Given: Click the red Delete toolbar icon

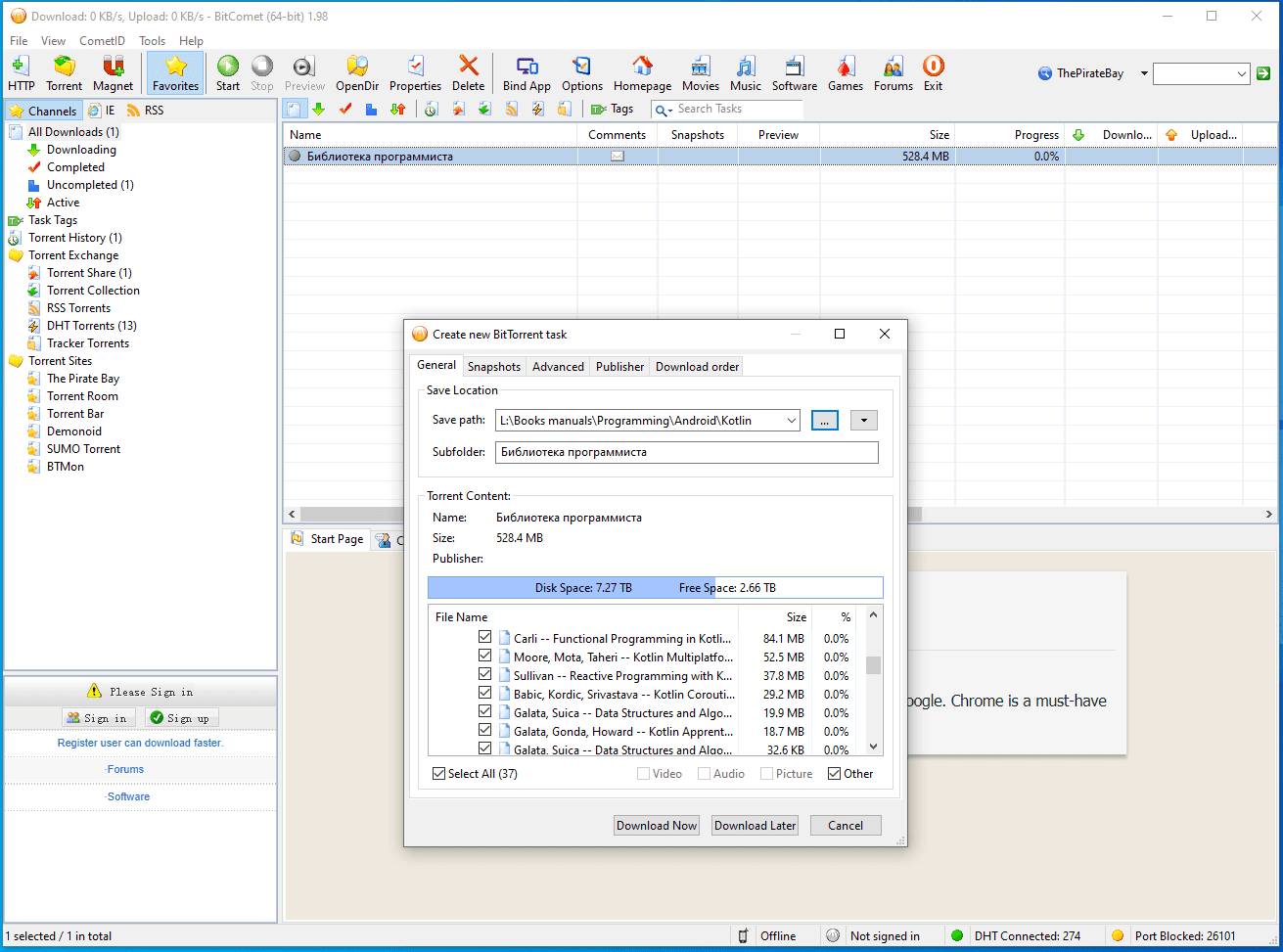Looking at the screenshot, I should (469, 73).
